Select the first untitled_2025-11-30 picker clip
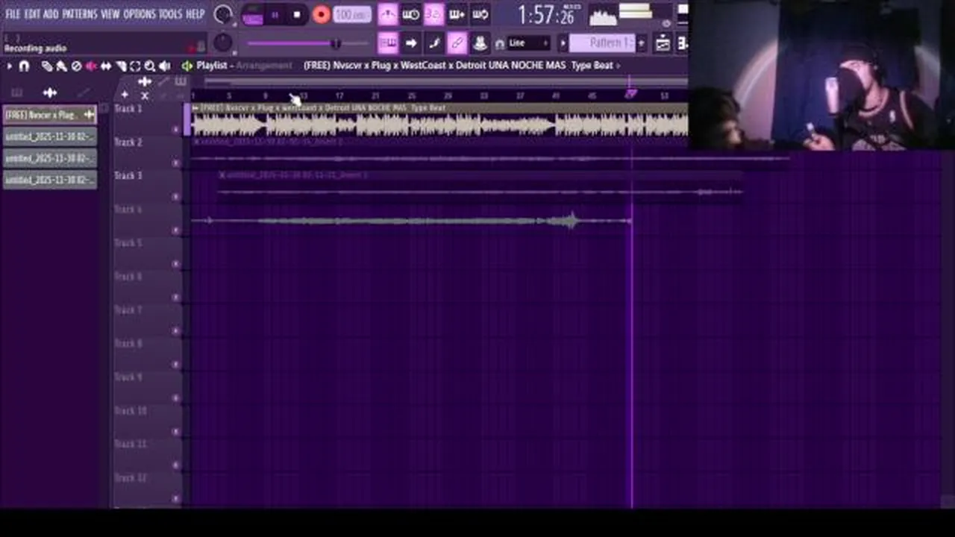Viewport: 955px width, 537px height. 50,136
